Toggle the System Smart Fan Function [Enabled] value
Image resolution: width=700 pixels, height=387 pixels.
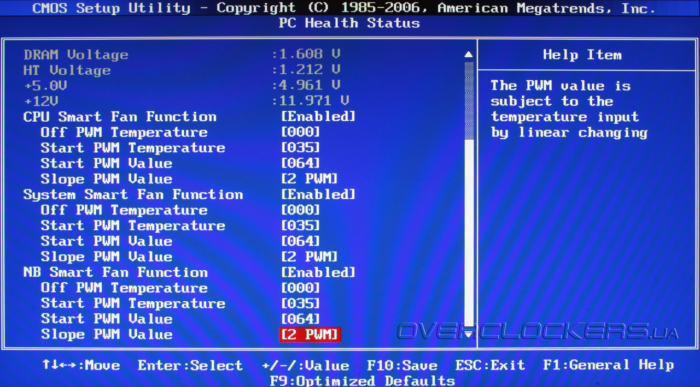318,194
